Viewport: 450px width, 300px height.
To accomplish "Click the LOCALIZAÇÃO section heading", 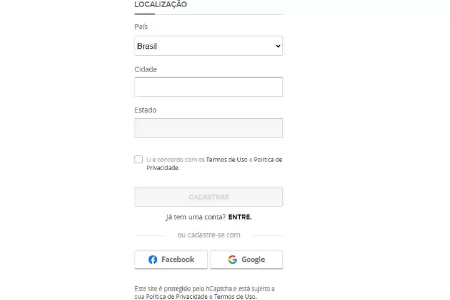I will [x=160, y=4].
